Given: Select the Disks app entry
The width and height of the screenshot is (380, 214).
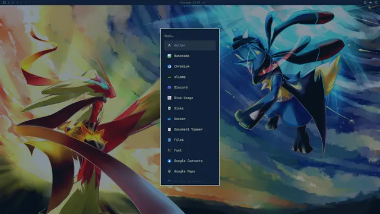Looking at the screenshot, I should click(x=190, y=108).
